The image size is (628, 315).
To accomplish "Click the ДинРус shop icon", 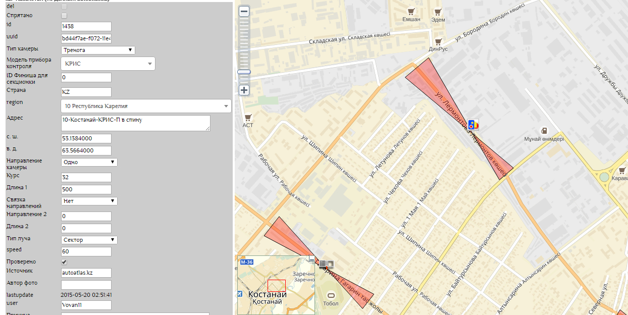I will [438, 41].
